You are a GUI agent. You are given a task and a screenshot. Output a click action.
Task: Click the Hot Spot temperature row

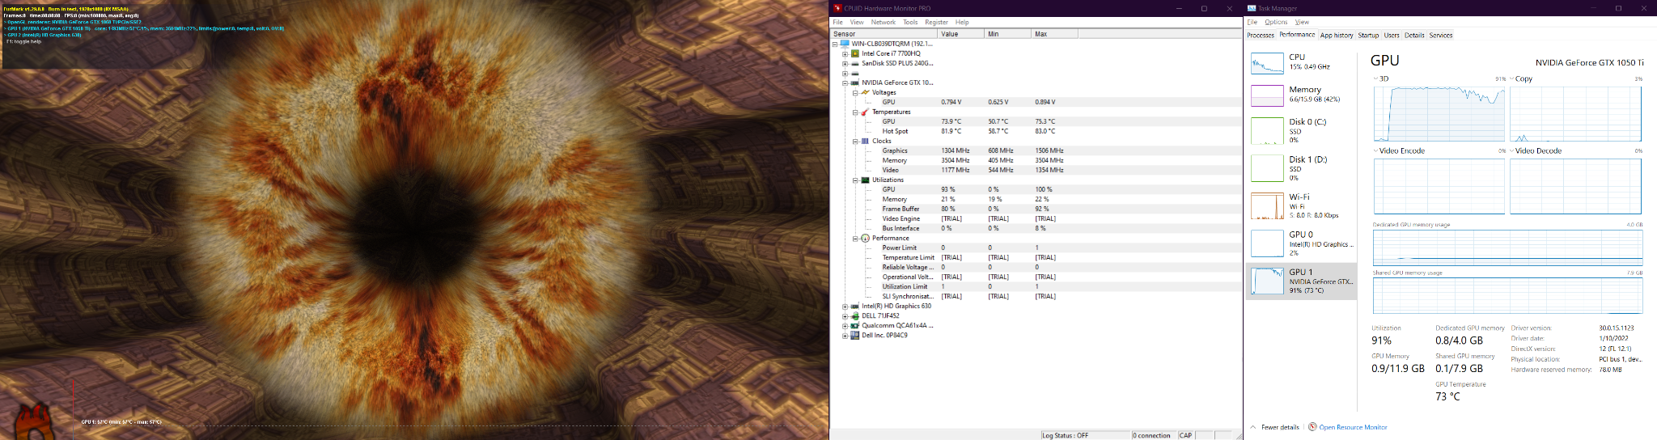coord(1036,131)
